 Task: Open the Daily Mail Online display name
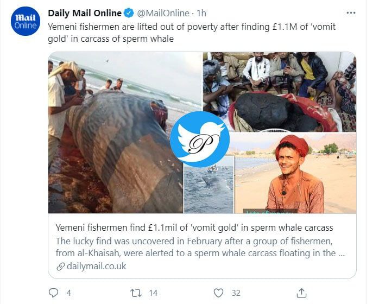[84, 13]
